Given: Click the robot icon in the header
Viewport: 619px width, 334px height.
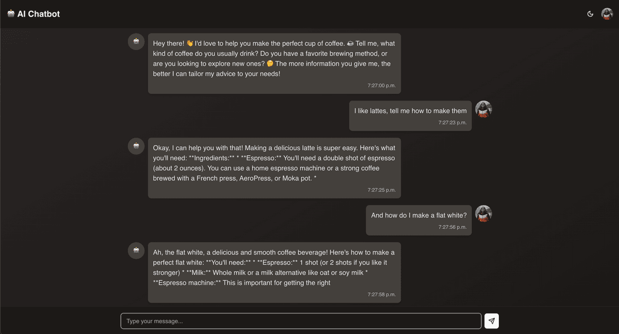Looking at the screenshot, I should (x=10, y=14).
